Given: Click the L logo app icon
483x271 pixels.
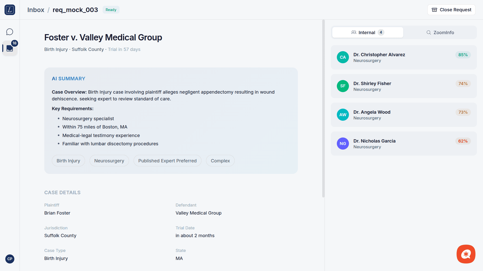Looking at the screenshot, I should pyautogui.click(x=10, y=10).
